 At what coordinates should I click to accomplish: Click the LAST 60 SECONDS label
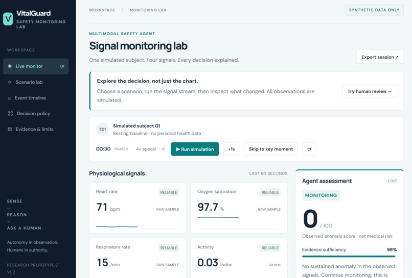[268, 173]
